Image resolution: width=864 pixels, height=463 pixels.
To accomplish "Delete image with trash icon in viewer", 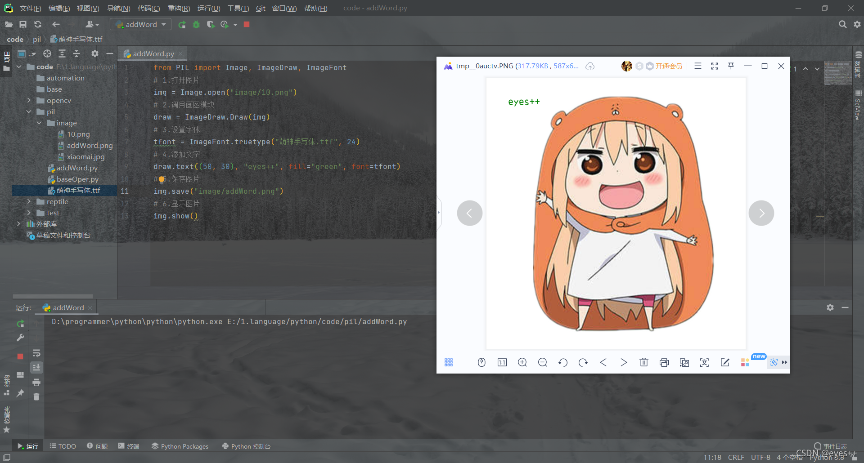I will [x=644, y=362].
